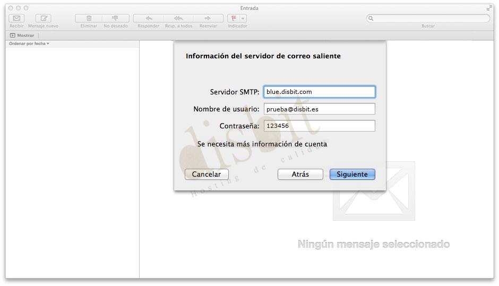Viewport: 499px width, 286px height.
Task: Open the Indicador flag dropdown arrow
Action: [243, 19]
